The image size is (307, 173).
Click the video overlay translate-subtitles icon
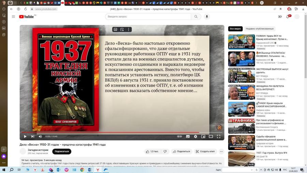116,29
